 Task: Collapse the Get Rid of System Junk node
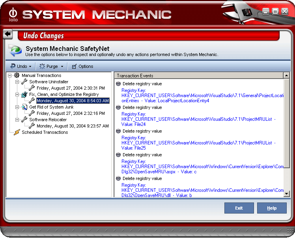(x=17, y=107)
